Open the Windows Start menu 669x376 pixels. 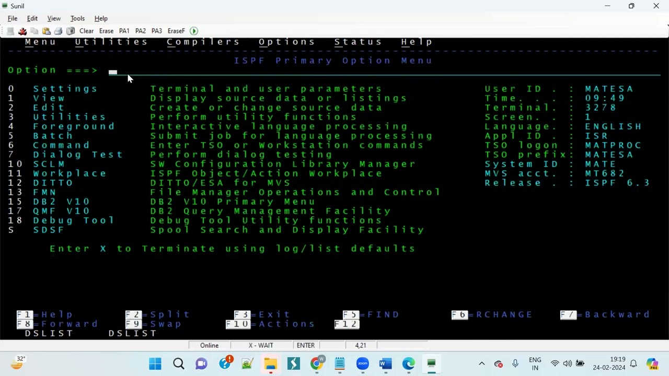tap(155, 363)
